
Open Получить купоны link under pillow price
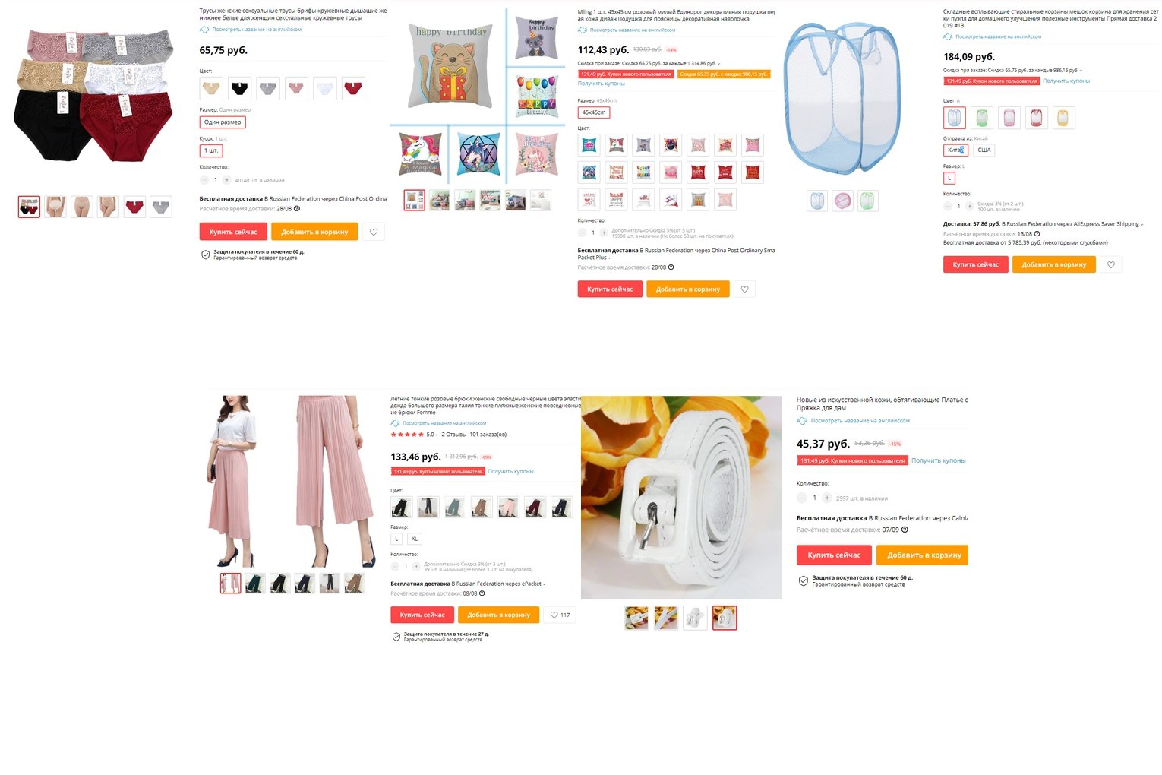602,84
